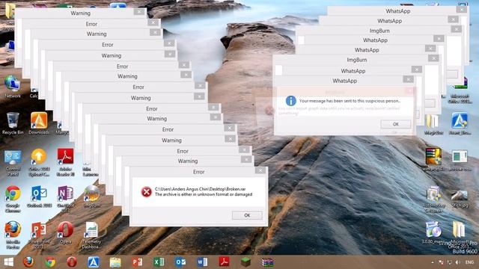The height and width of the screenshot is (269, 479).
Task: Click OK in the WhatsApp message dialog
Action: pyautogui.click(x=396, y=124)
